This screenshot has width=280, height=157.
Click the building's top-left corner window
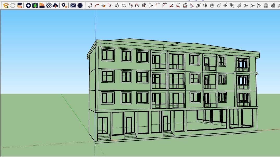tap(108, 55)
